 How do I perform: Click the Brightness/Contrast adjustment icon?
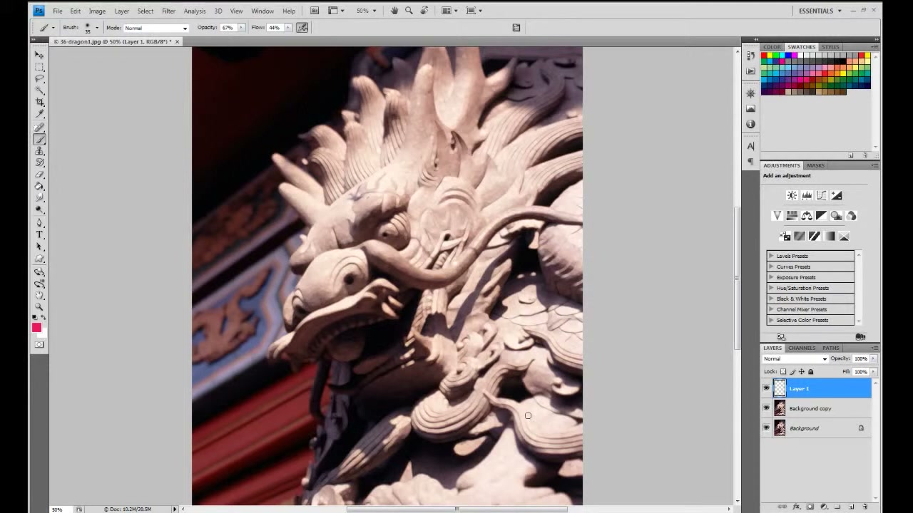[792, 195]
